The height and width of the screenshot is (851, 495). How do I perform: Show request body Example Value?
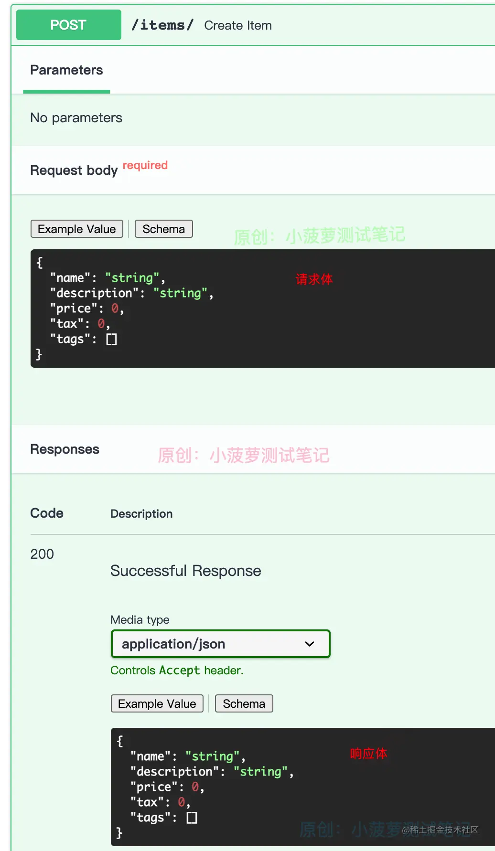[77, 229]
